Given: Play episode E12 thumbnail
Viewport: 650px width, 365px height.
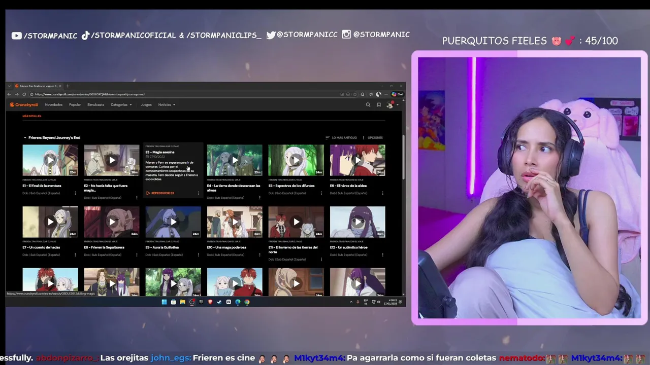Looking at the screenshot, I should tap(357, 222).
